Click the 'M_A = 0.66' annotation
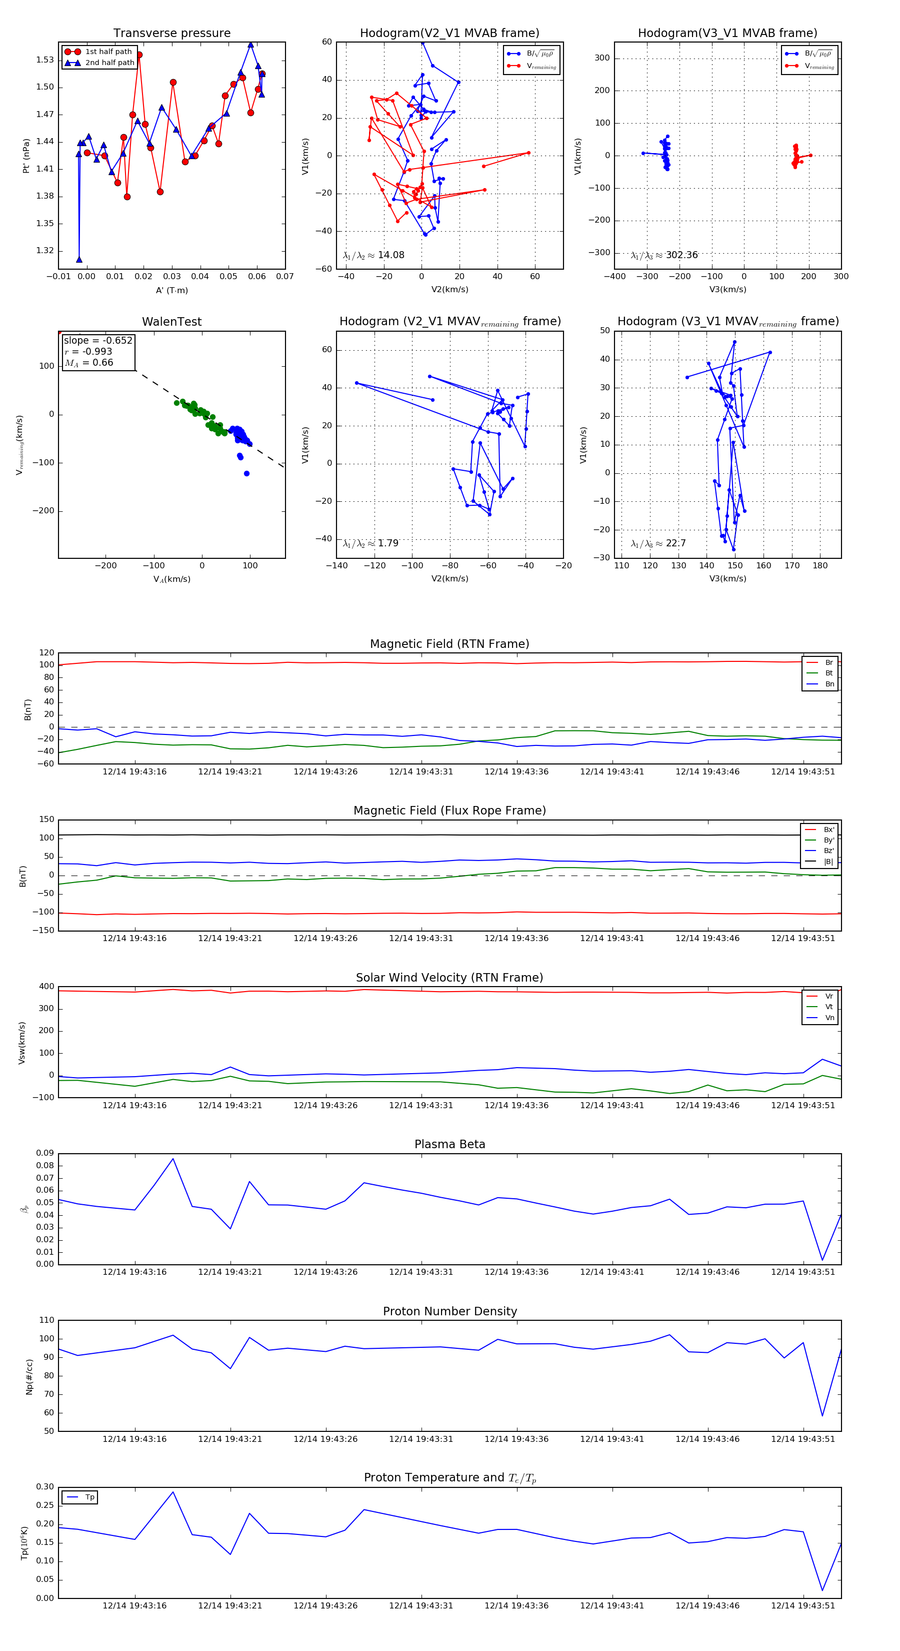900x1651 pixels. pyautogui.click(x=89, y=363)
